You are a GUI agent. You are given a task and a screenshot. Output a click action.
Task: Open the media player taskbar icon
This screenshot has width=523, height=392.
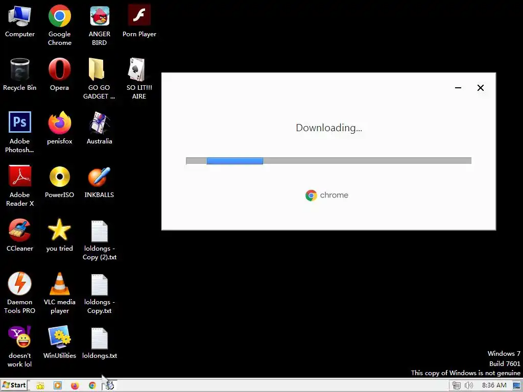(x=58, y=386)
